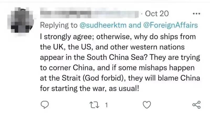Retweet this post using the arrows icon
This screenshot has width=210, height=116.
(94, 105)
